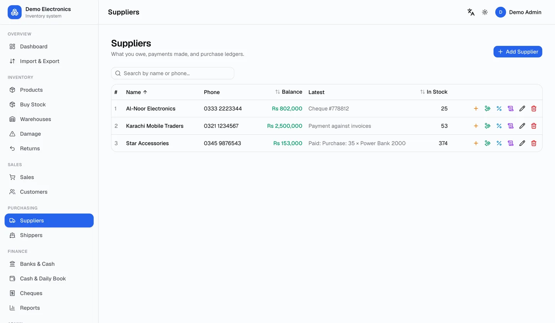Image resolution: width=555 pixels, height=323 pixels.
Task: Click the Demo Electronics app logo
Action: [15, 12]
